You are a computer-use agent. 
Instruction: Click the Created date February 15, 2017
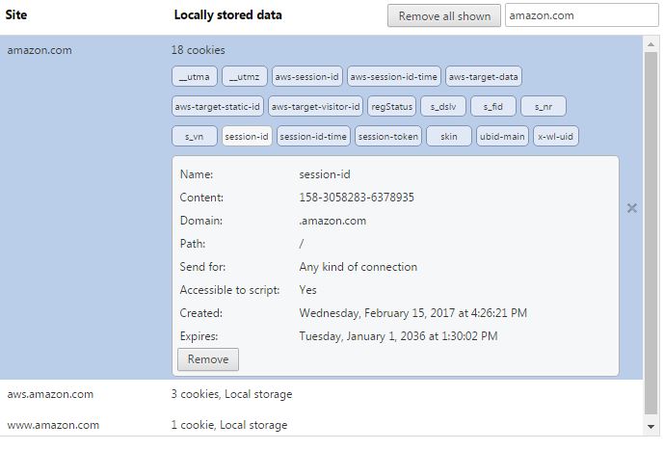(x=412, y=313)
